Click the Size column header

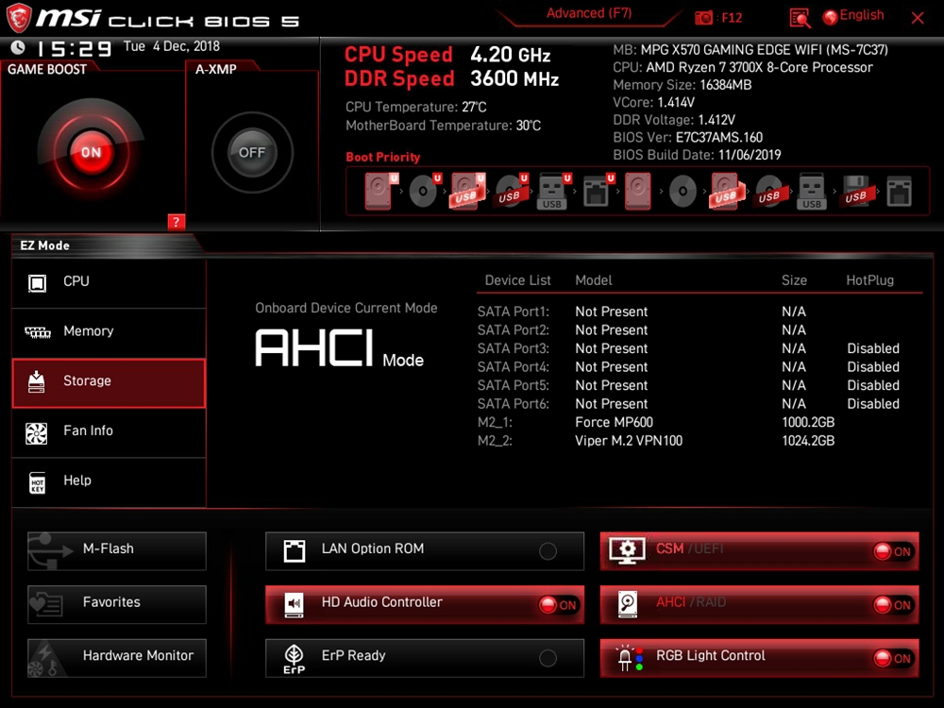pyautogui.click(x=794, y=280)
